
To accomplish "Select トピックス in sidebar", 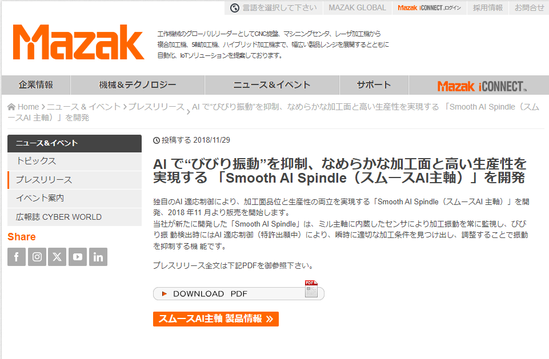I will click(x=75, y=161).
